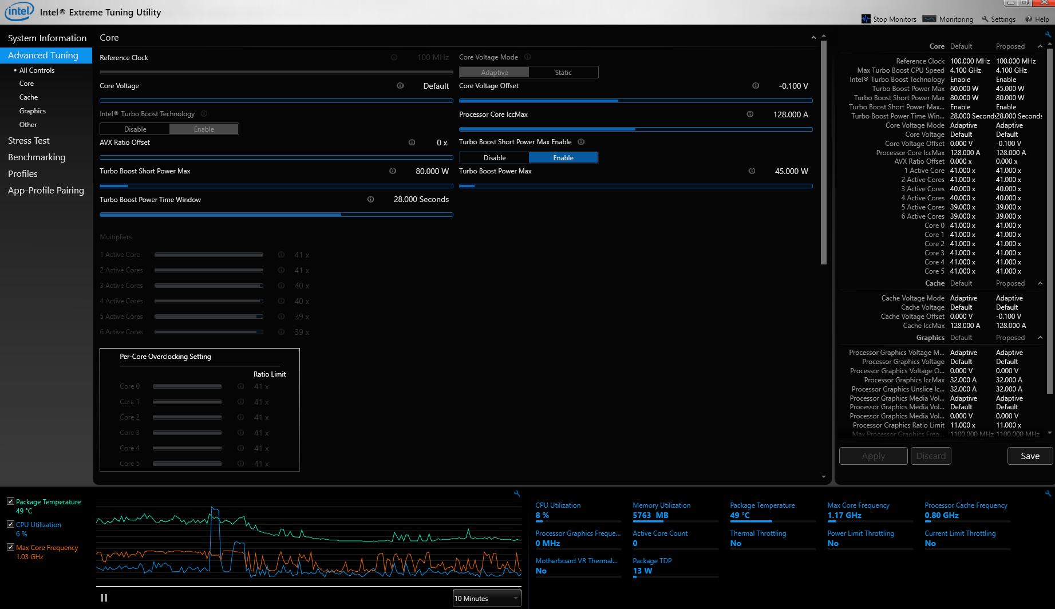Adjust the Processor Core IccMax slider

635,129
